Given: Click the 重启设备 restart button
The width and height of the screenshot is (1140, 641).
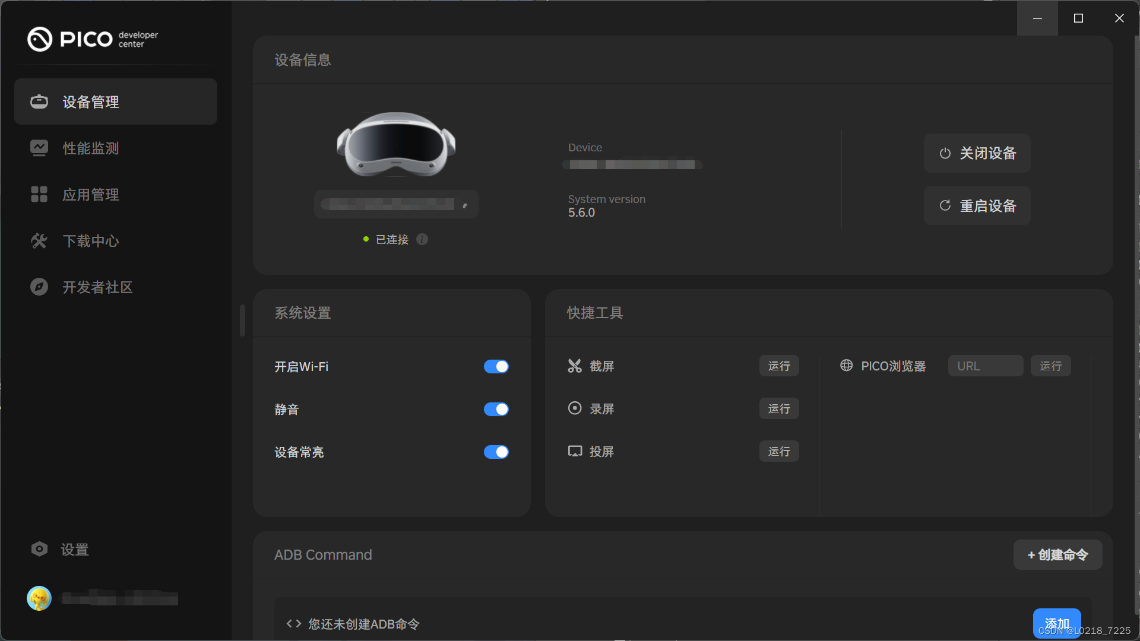Looking at the screenshot, I should point(977,205).
